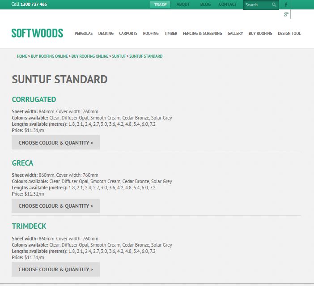Click first Buy Roofing Online breadcrumb
The image size is (314, 286).
[x=49, y=56]
